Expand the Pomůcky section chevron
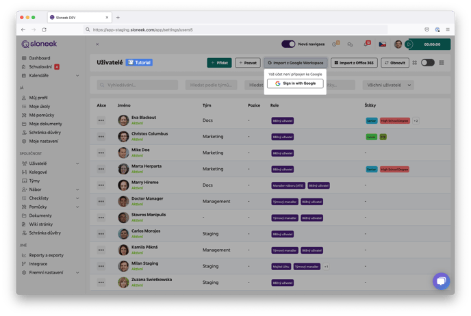Screen dimensions: 471x316 pos(77,207)
